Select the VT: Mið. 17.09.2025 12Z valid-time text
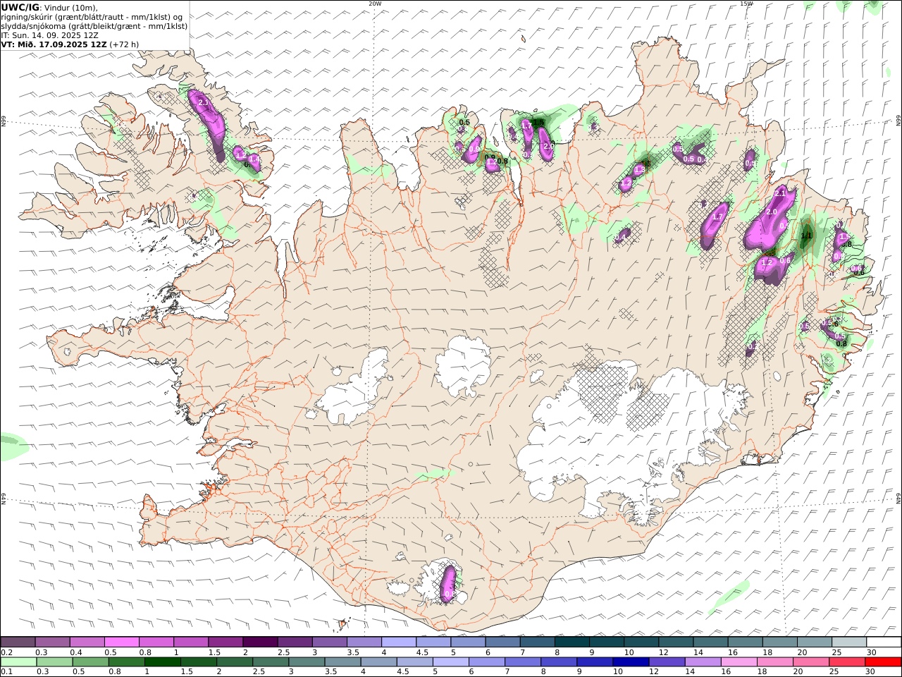This screenshot has height=677, width=902. pyautogui.click(x=54, y=44)
